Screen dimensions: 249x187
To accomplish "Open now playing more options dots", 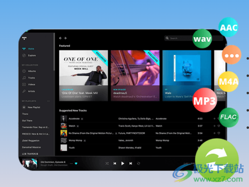I will (71, 163).
